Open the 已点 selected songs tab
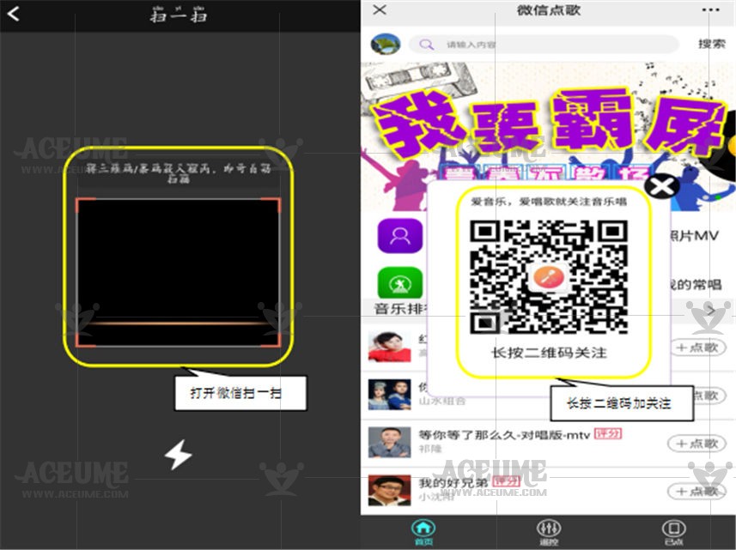The image size is (736, 550). click(673, 531)
